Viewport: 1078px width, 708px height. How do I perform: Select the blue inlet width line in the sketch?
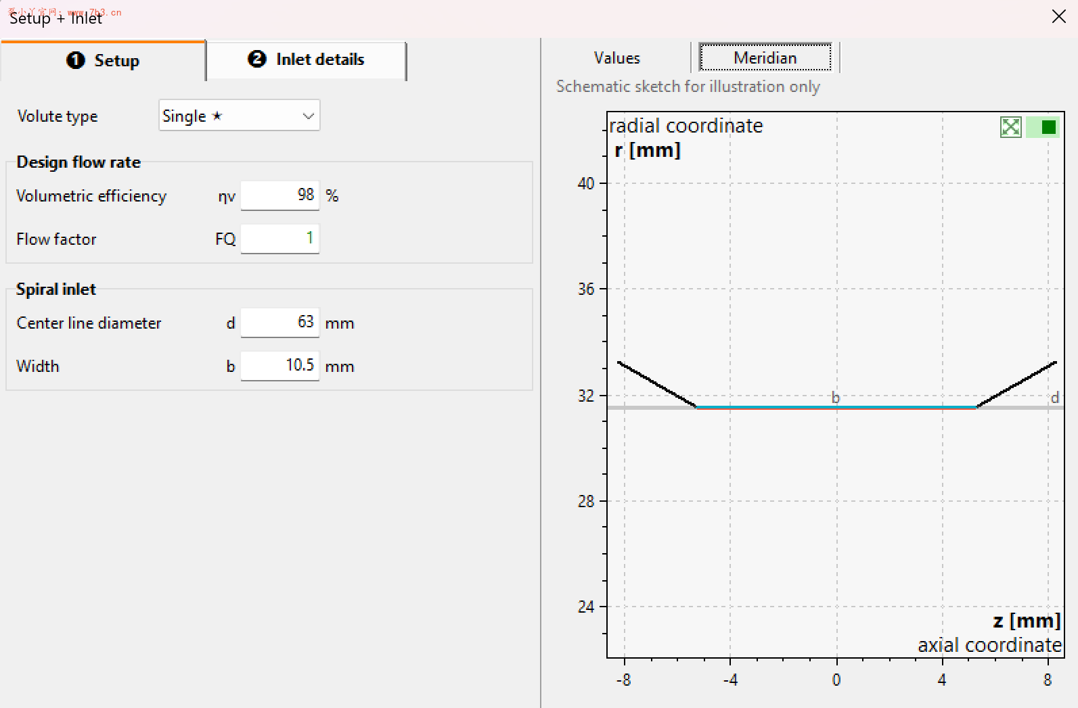pyautogui.click(x=836, y=407)
